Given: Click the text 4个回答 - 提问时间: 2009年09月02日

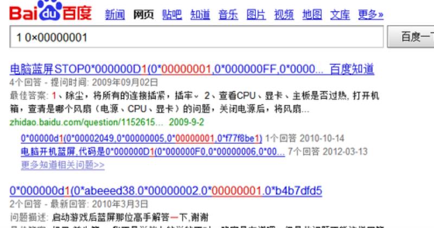Looking at the screenshot, I should coord(84,83).
